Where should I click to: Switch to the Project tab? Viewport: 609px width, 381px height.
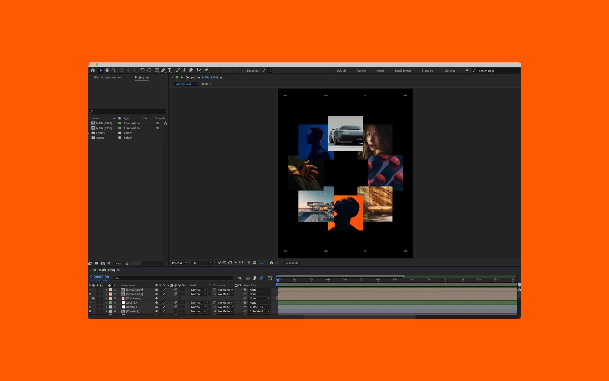pyautogui.click(x=139, y=77)
